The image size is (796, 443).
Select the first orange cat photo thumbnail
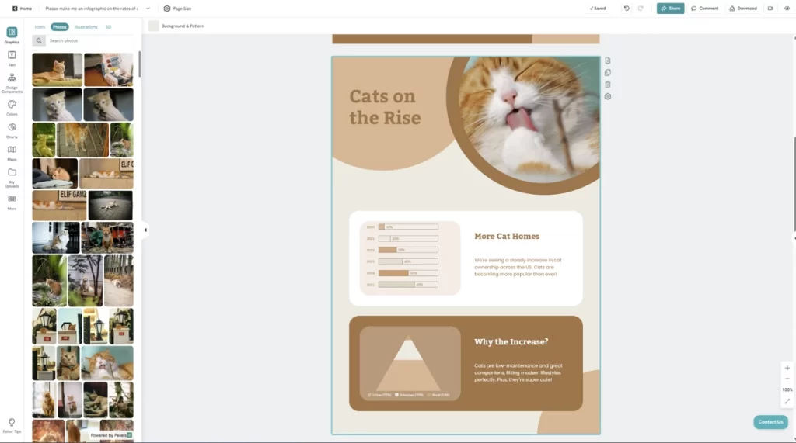[57, 70]
